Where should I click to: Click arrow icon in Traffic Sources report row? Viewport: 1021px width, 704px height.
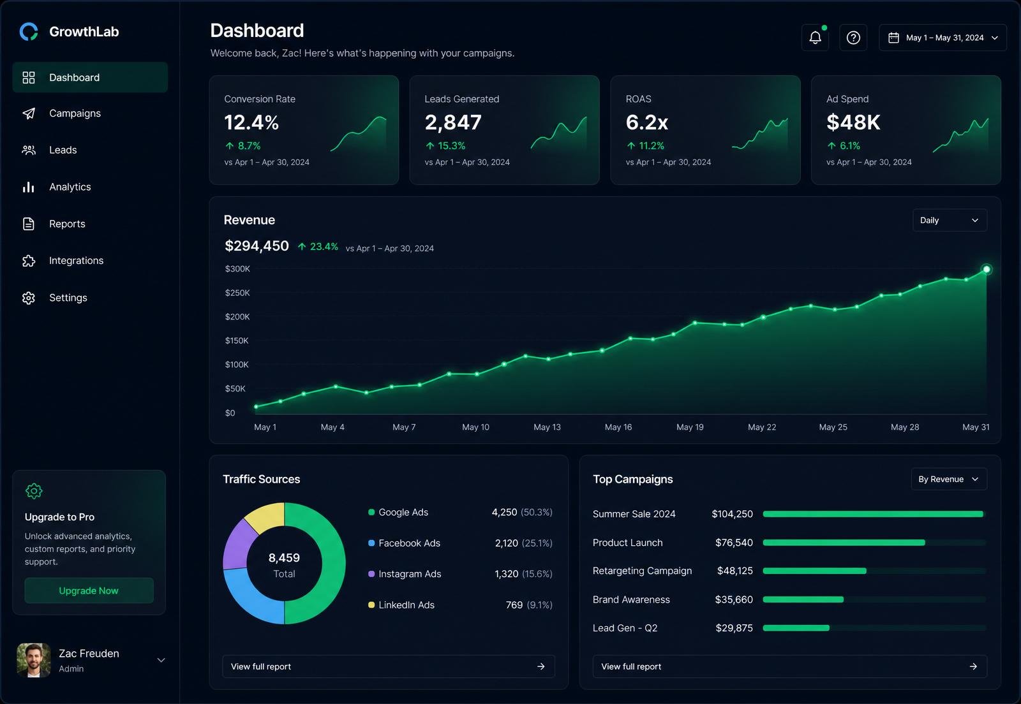(x=541, y=666)
